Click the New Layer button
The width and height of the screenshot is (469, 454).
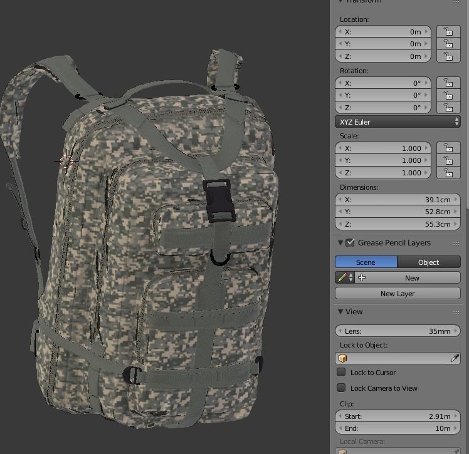tap(398, 293)
